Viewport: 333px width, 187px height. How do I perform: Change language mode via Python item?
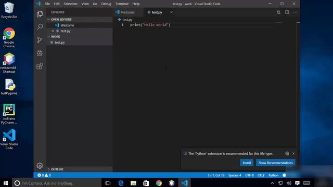click(x=273, y=175)
